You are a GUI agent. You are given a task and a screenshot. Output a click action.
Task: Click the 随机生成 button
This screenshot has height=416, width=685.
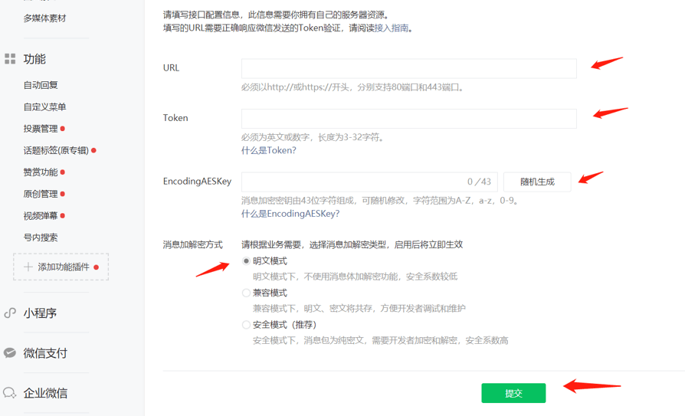point(537,182)
